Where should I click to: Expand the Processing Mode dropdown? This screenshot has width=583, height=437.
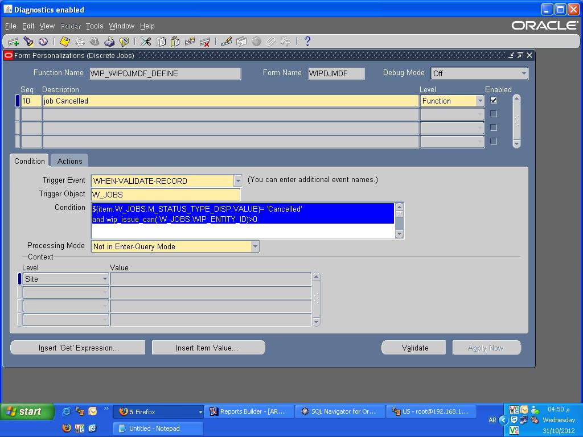pyautogui.click(x=254, y=246)
